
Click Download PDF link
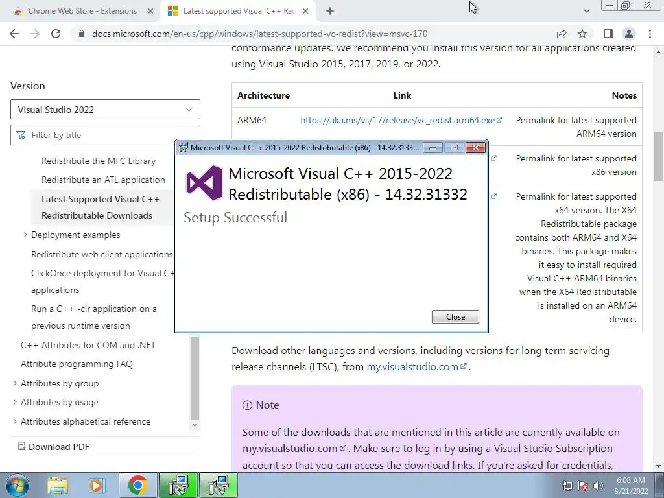pos(54,447)
